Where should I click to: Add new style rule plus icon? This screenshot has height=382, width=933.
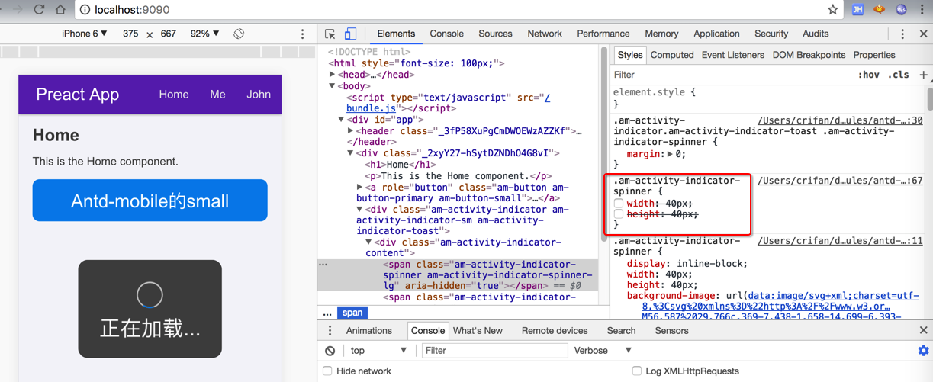(923, 75)
